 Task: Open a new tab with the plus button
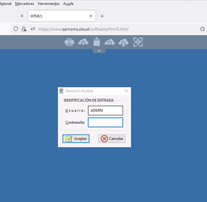(x=102, y=16)
